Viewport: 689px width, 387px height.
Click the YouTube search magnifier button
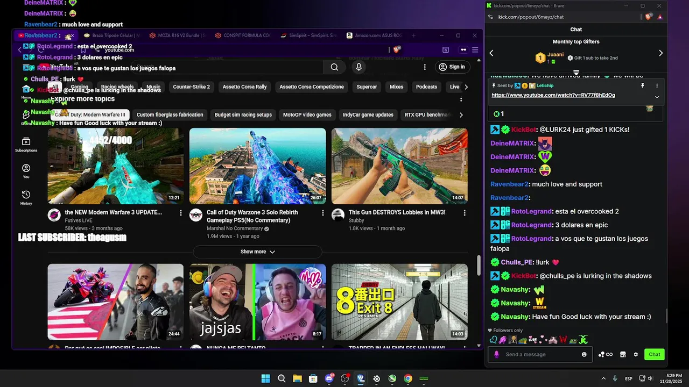tap(334, 67)
